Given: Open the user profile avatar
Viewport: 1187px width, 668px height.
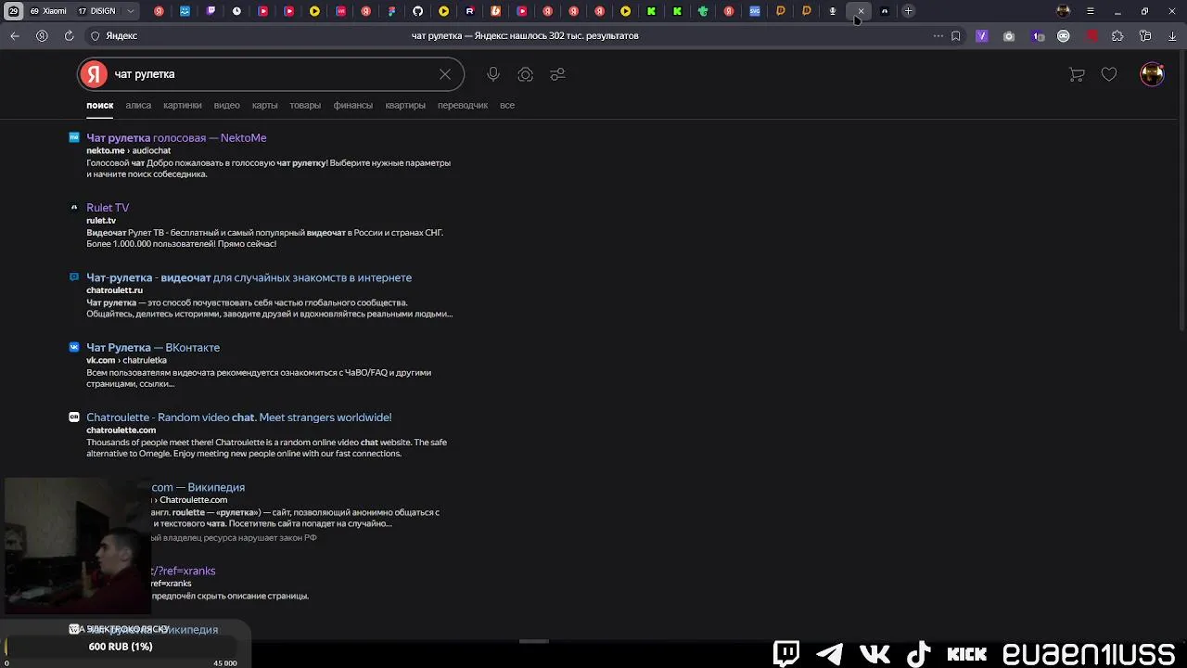Looking at the screenshot, I should 1152,74.
